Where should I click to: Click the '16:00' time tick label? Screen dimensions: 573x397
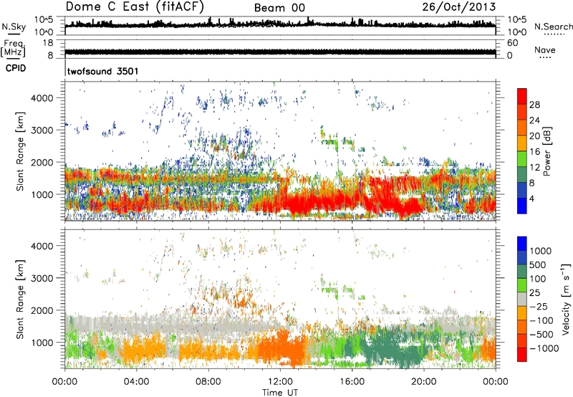352,382
